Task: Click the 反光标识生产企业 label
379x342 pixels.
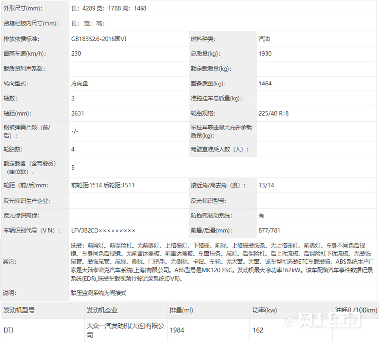Action: point(27,201)
